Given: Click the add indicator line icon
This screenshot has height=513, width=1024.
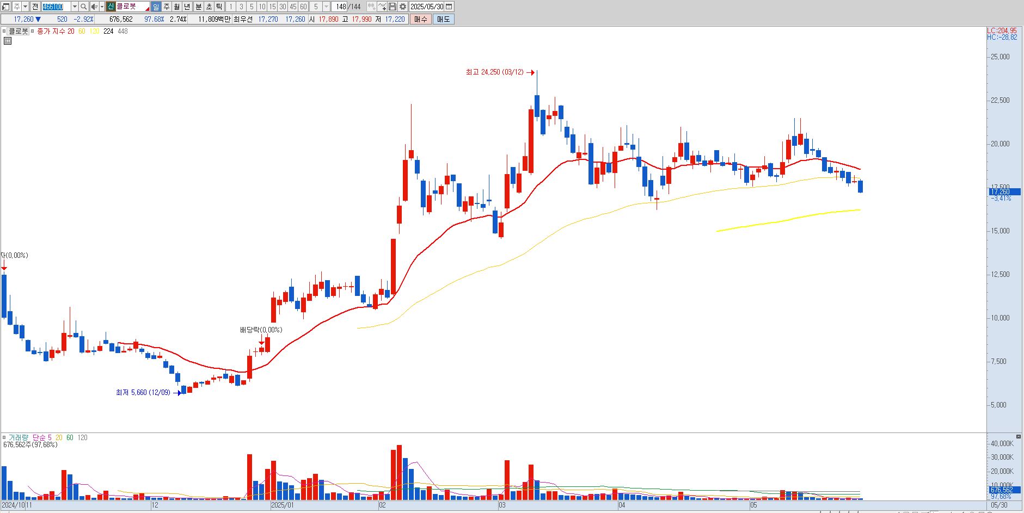Looking at the screenshot, I should point(382,7).
